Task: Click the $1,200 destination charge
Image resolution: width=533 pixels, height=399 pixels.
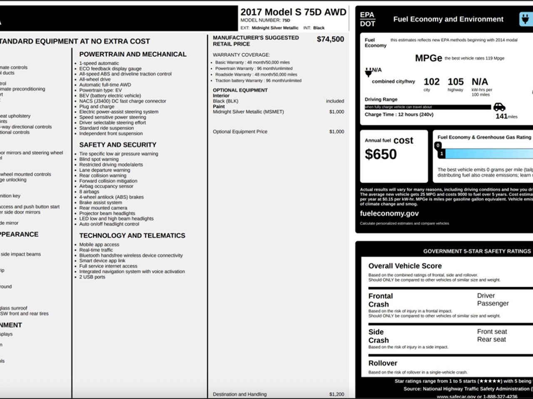Action: [336, 394]
